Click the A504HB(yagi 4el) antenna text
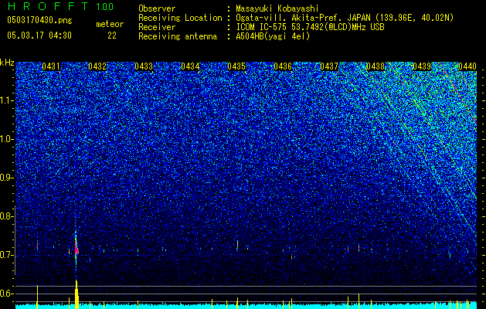486x309 pixels. click(273, 36)
